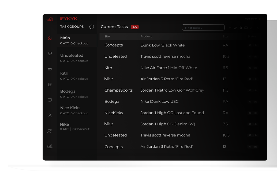Click the Product column header

click(x=146, y=36)
